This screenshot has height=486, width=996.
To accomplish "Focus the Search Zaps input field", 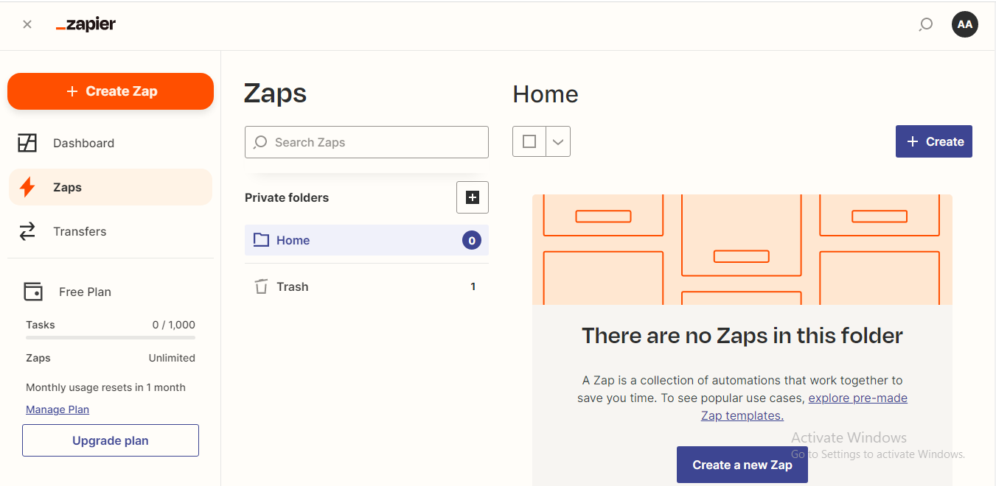I will 366,142.
